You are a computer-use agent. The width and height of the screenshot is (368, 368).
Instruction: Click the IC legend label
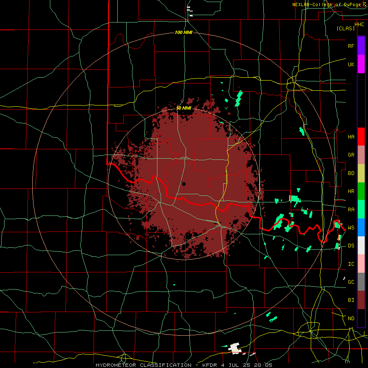pos(351,264)
